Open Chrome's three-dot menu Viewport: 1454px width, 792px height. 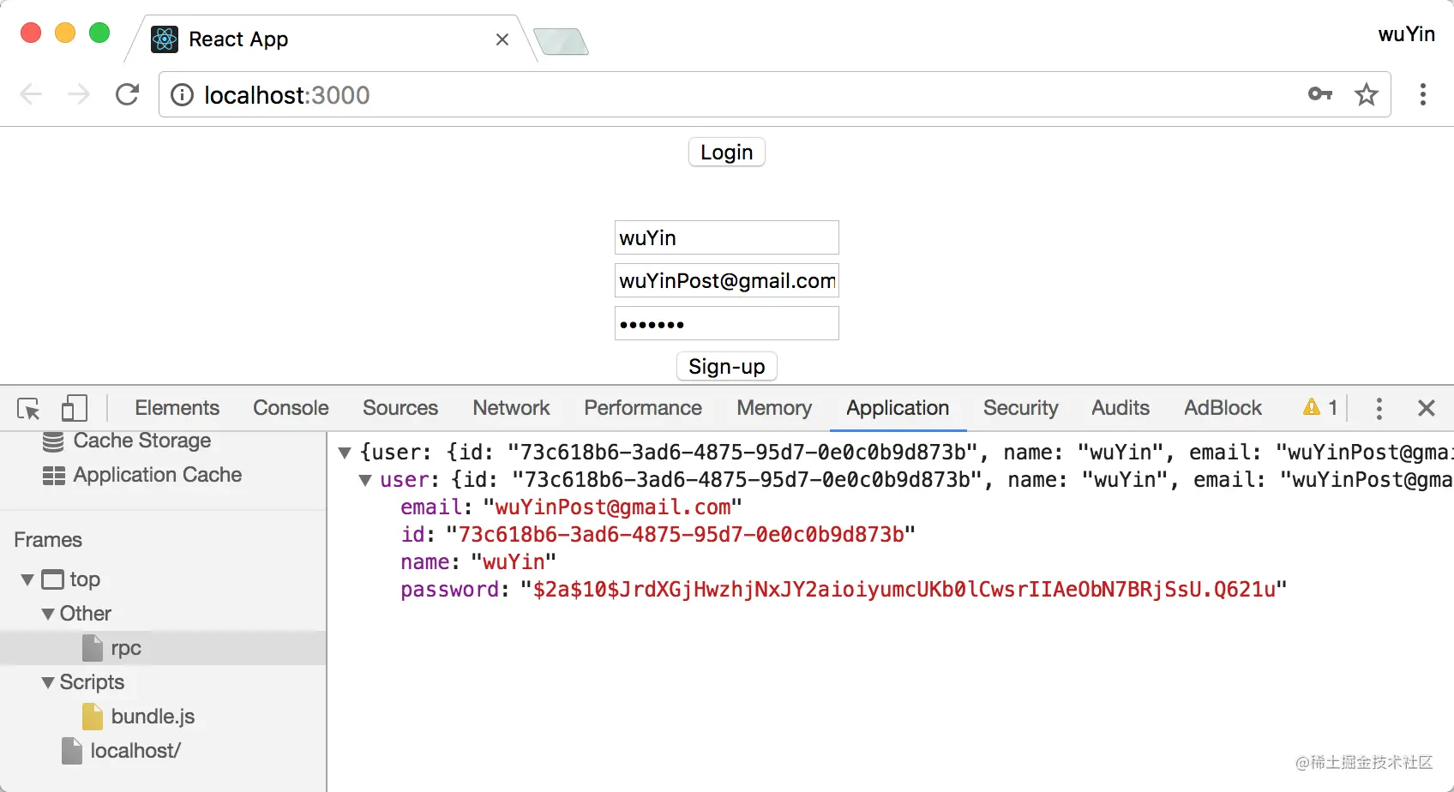tap(1423, 94)
